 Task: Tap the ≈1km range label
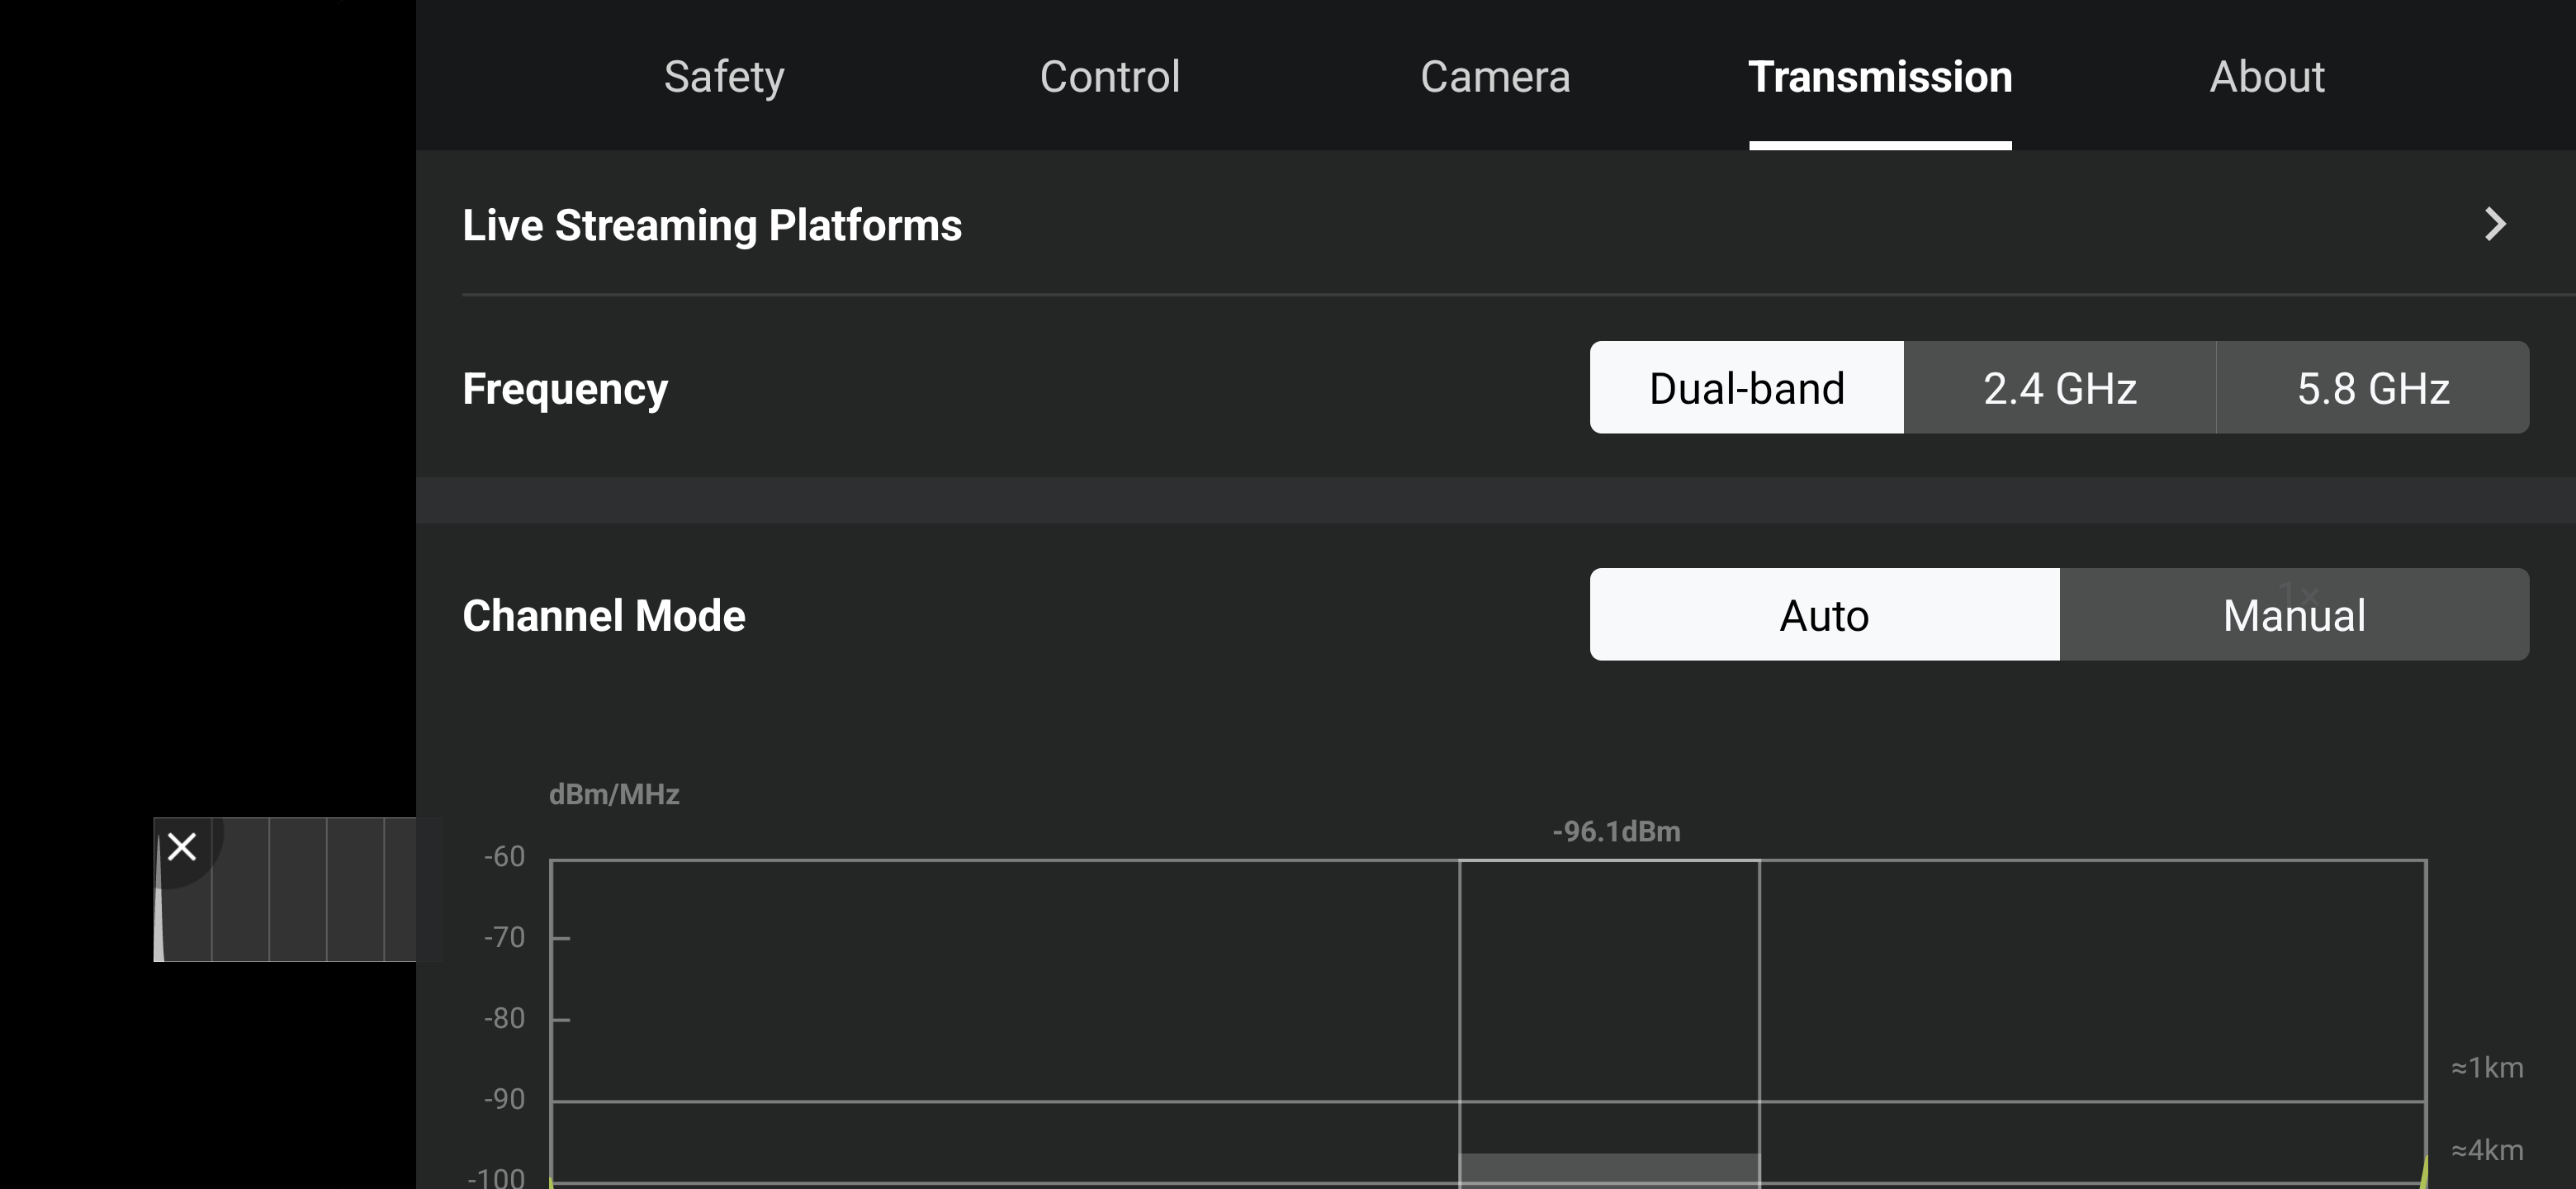coord(2487,1067)
